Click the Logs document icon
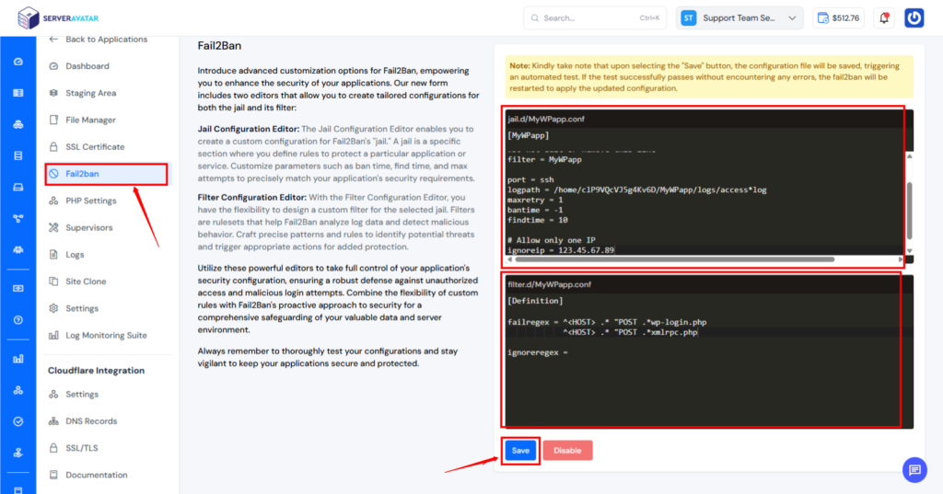Image resolution: width=943 pixels, height=494 pixels. click(x=53, y=254)
